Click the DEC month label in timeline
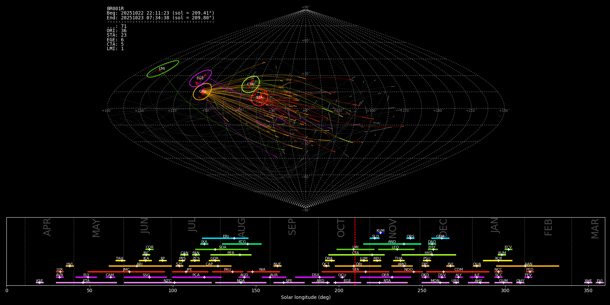 coord(443,228)
